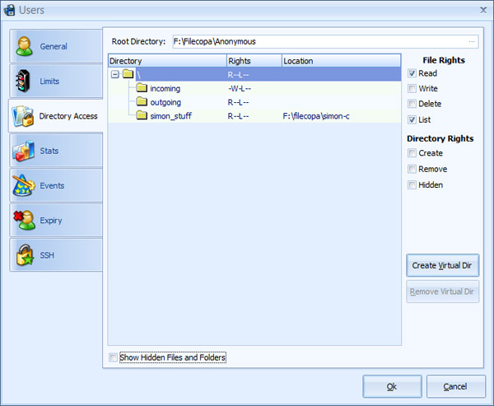
Task: Collapse the root directory tree node
Action: point(115,75)
